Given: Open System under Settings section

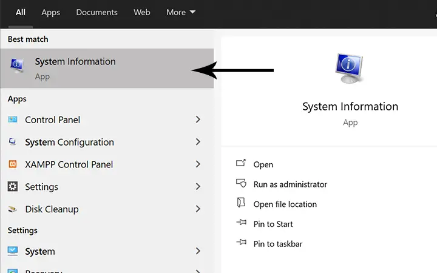Looking at the screenshot, I should (107, 251).
